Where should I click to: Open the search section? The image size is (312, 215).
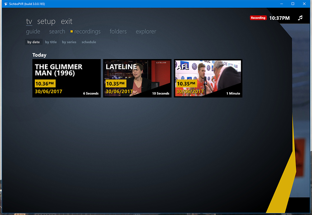57,32
